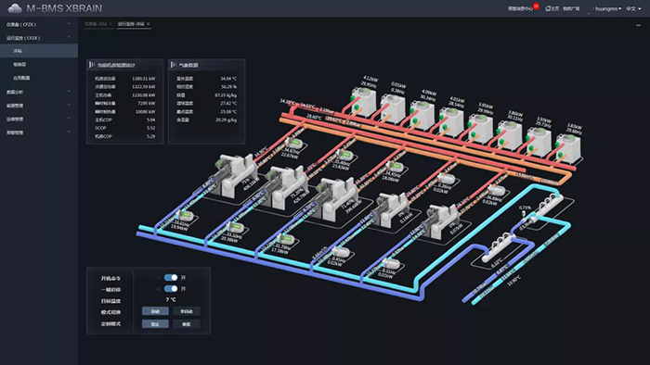Open the huangmn user account dropdown
650x365 pixels.
point(607,8)
